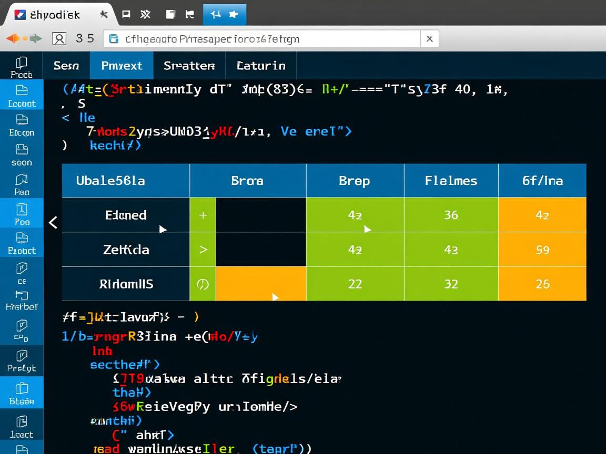Click the Prelyt sidebar icon
This screenshot has width=606, height=454.
[x=21, y=360]
